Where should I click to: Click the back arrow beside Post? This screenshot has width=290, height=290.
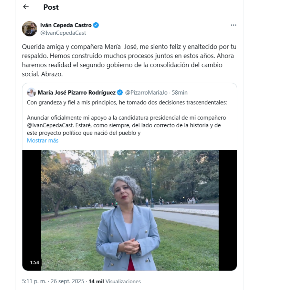[26, 7]
